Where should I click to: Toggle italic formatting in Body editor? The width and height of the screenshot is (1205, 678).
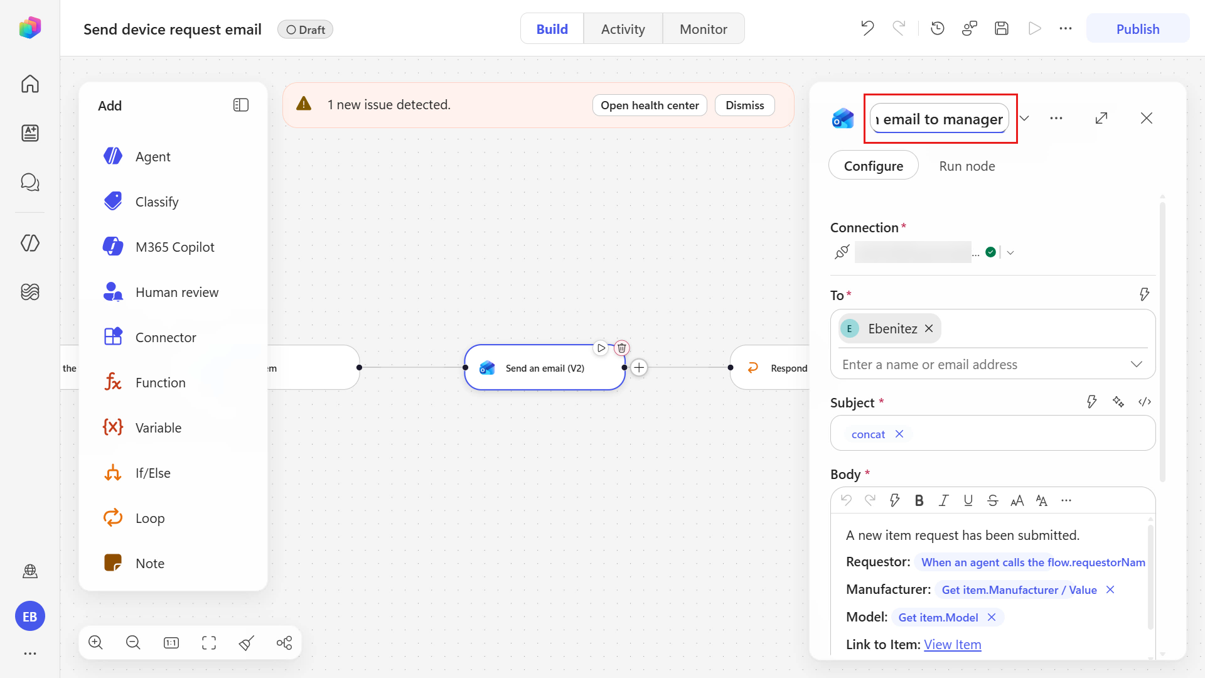(x=943, y=500)
